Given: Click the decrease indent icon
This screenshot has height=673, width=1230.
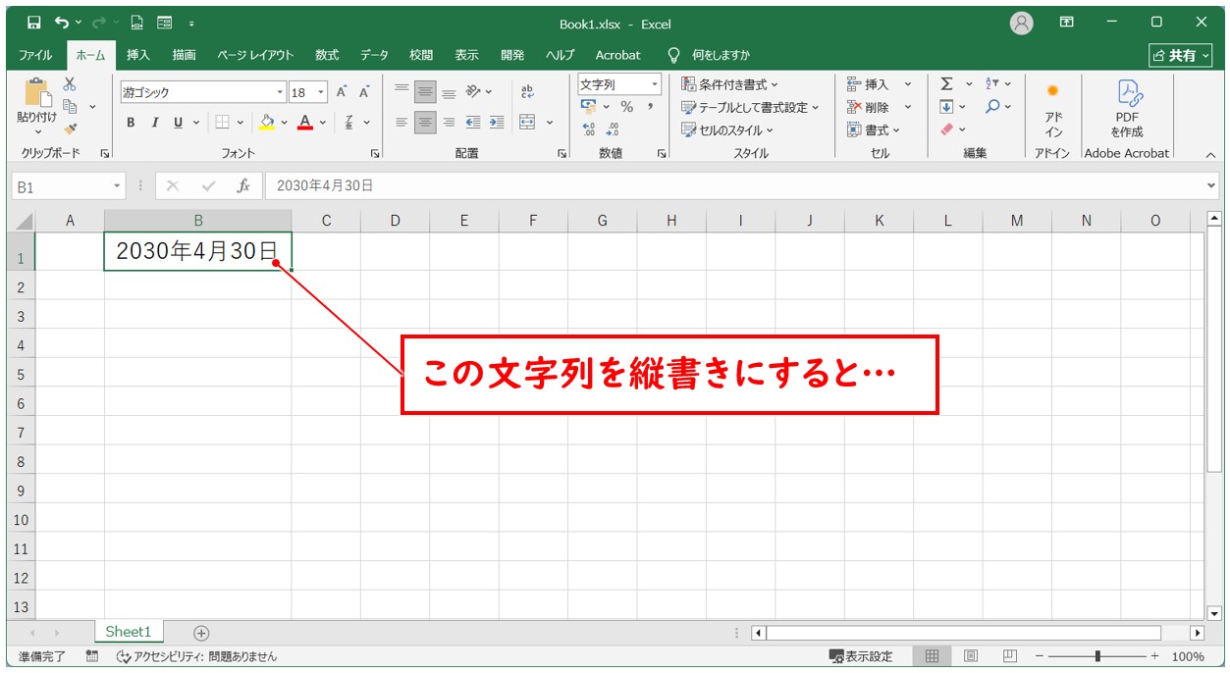Looking at the screenshot, I should tap(473, 123).
